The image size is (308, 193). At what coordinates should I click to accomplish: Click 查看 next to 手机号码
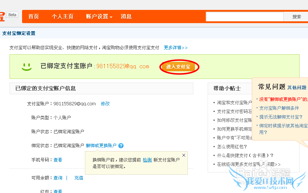coord(58,160)
